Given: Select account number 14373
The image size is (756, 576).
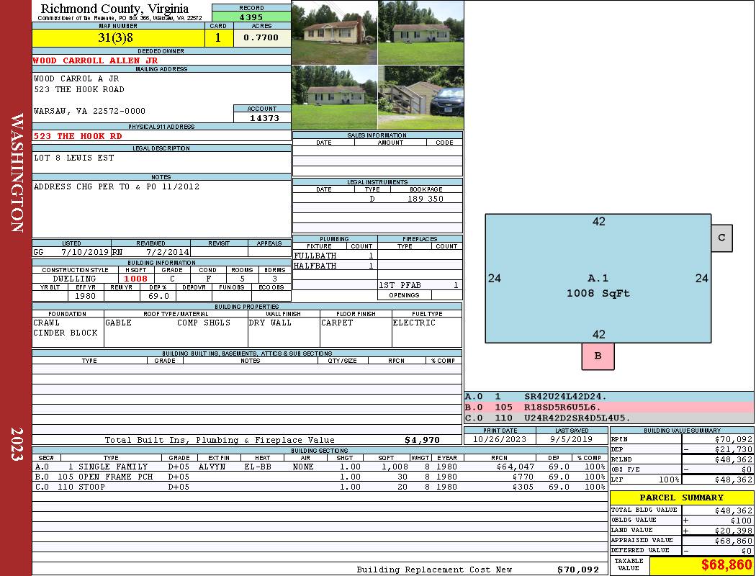Looking at the screenshot, I should 262,118.
